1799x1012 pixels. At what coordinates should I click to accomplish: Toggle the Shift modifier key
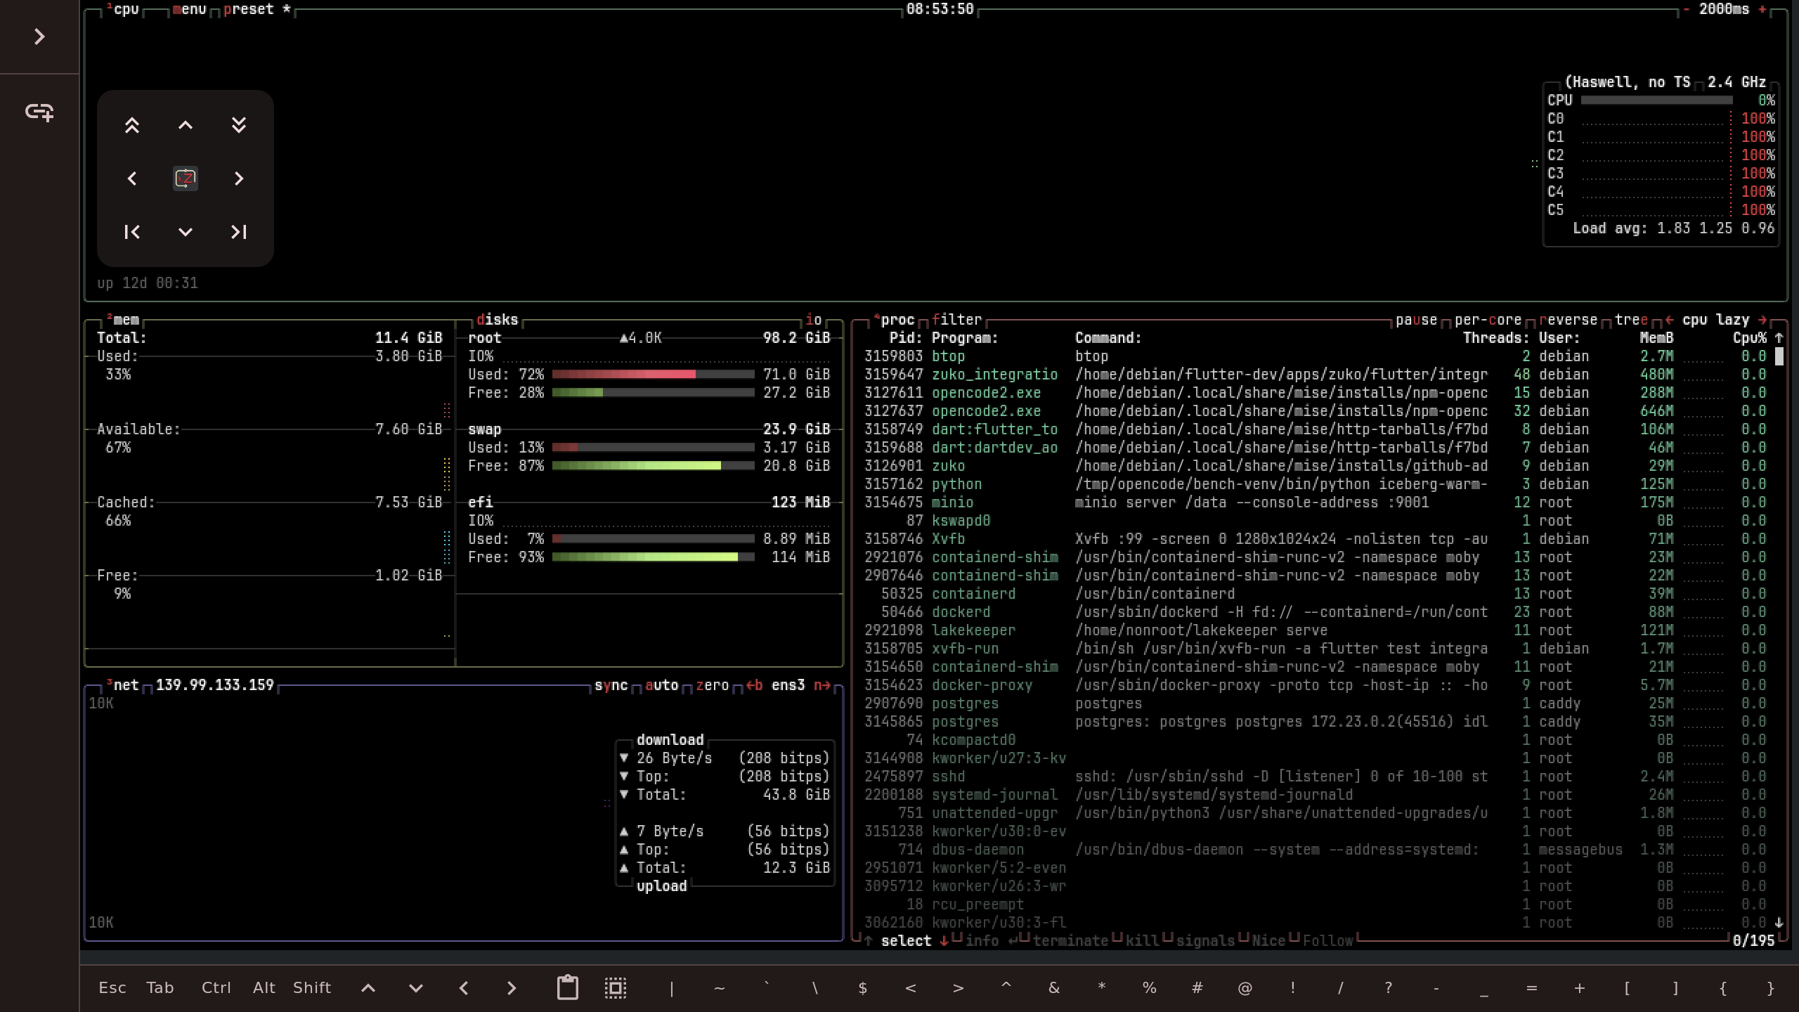tap(312, 987)
